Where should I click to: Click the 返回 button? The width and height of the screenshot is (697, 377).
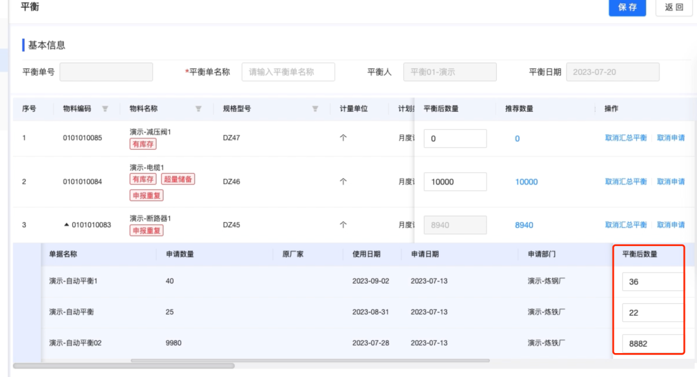coord(674,7)
